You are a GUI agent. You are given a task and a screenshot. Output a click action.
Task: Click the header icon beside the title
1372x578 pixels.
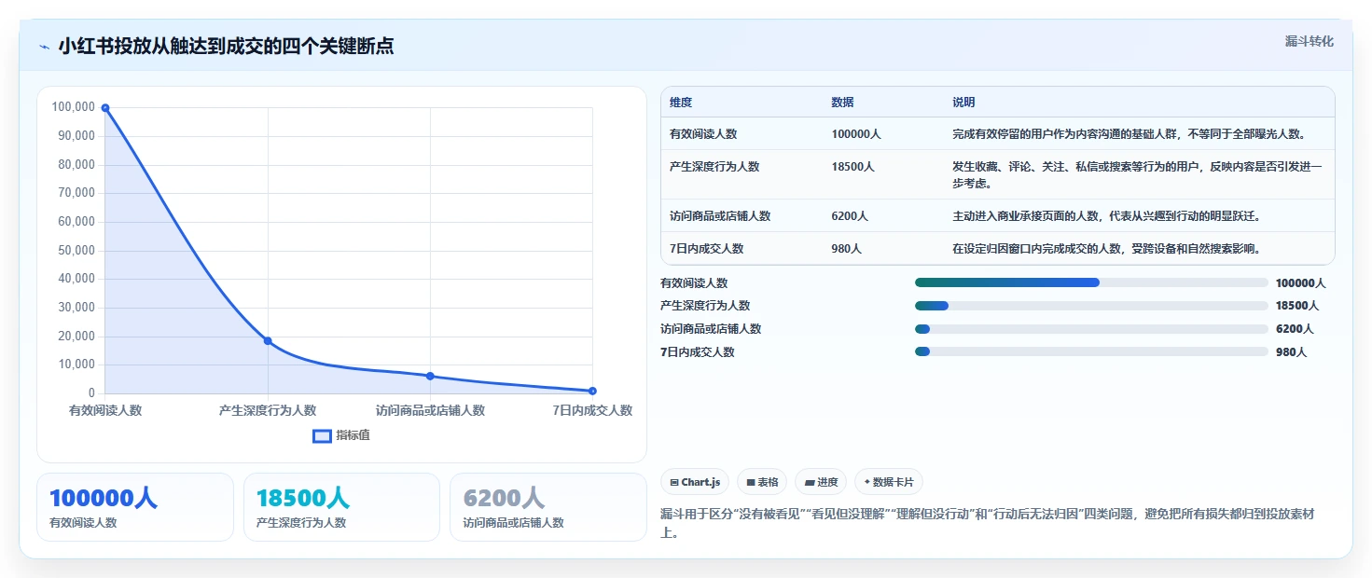point(45,47)
